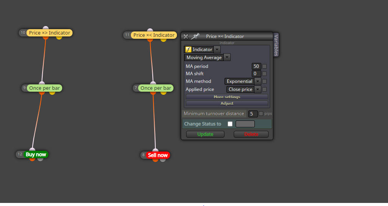This screenshot has height=206, width=388.
Task: Click the top input connector of Sell now
Action: coord(155,150)
